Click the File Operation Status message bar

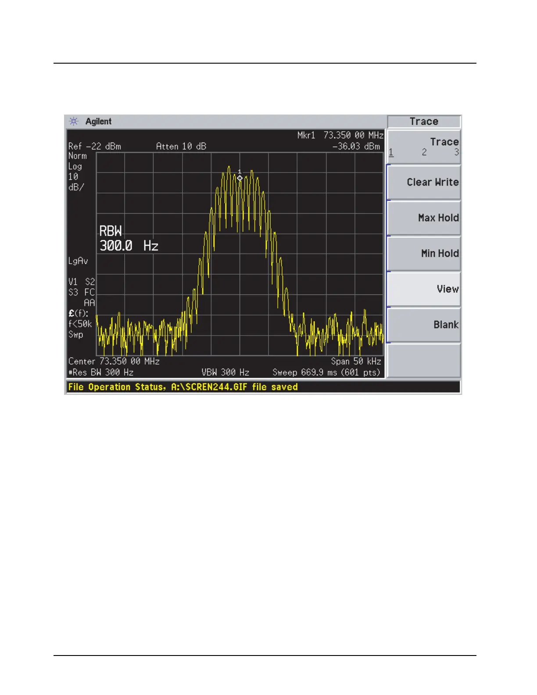click(x=262, y=387)
